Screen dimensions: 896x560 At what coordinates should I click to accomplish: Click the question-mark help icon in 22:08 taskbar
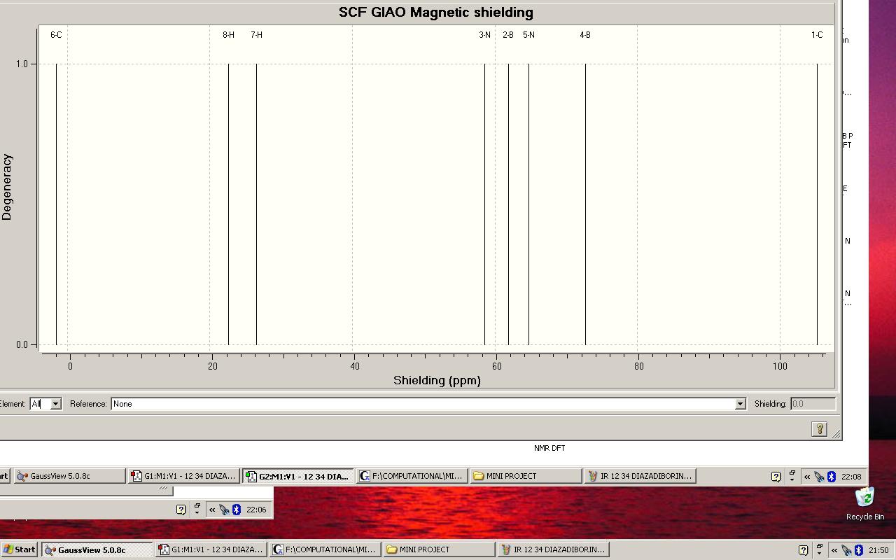776,477
